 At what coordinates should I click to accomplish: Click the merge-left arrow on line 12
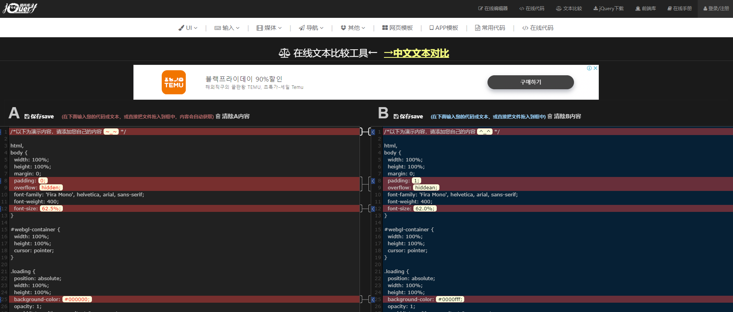[373, 209]
